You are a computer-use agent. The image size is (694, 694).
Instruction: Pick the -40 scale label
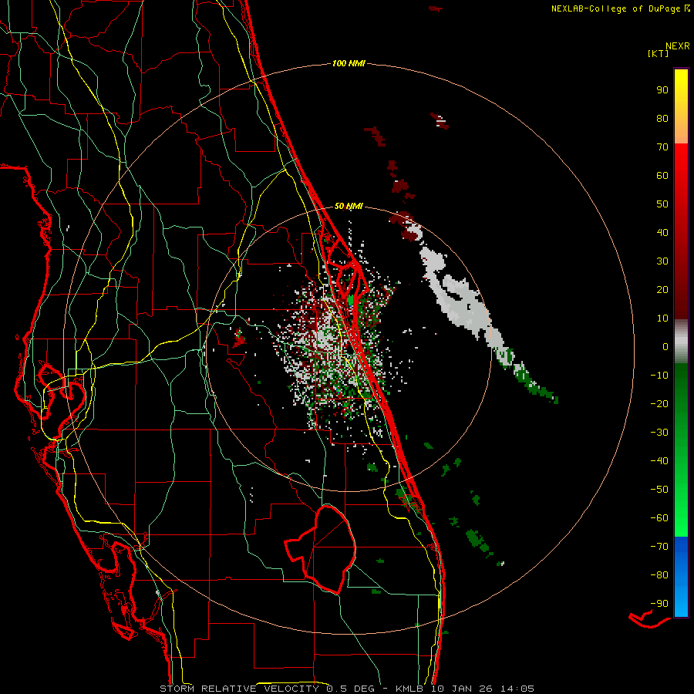coord(659,461)
